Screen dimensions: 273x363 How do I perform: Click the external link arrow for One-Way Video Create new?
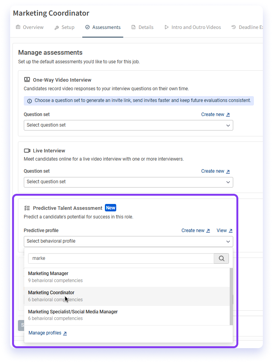[x=228, y=114]
